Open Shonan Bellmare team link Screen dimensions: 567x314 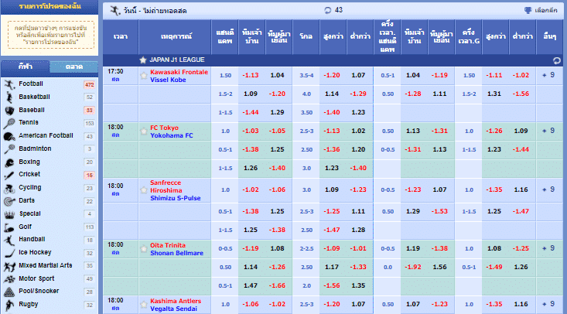pyautogui.click(x=177, y=253)
